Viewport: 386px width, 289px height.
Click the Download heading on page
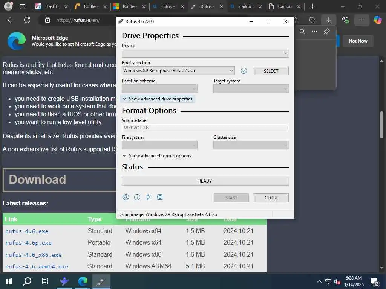[37, 179]
